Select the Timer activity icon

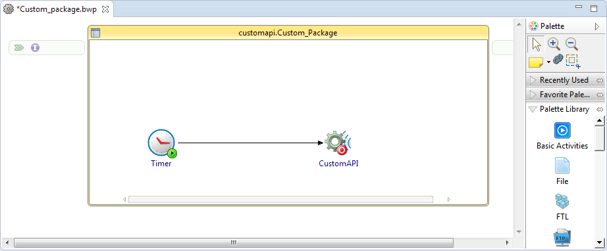pyautogui.click(x=161, y=143)
